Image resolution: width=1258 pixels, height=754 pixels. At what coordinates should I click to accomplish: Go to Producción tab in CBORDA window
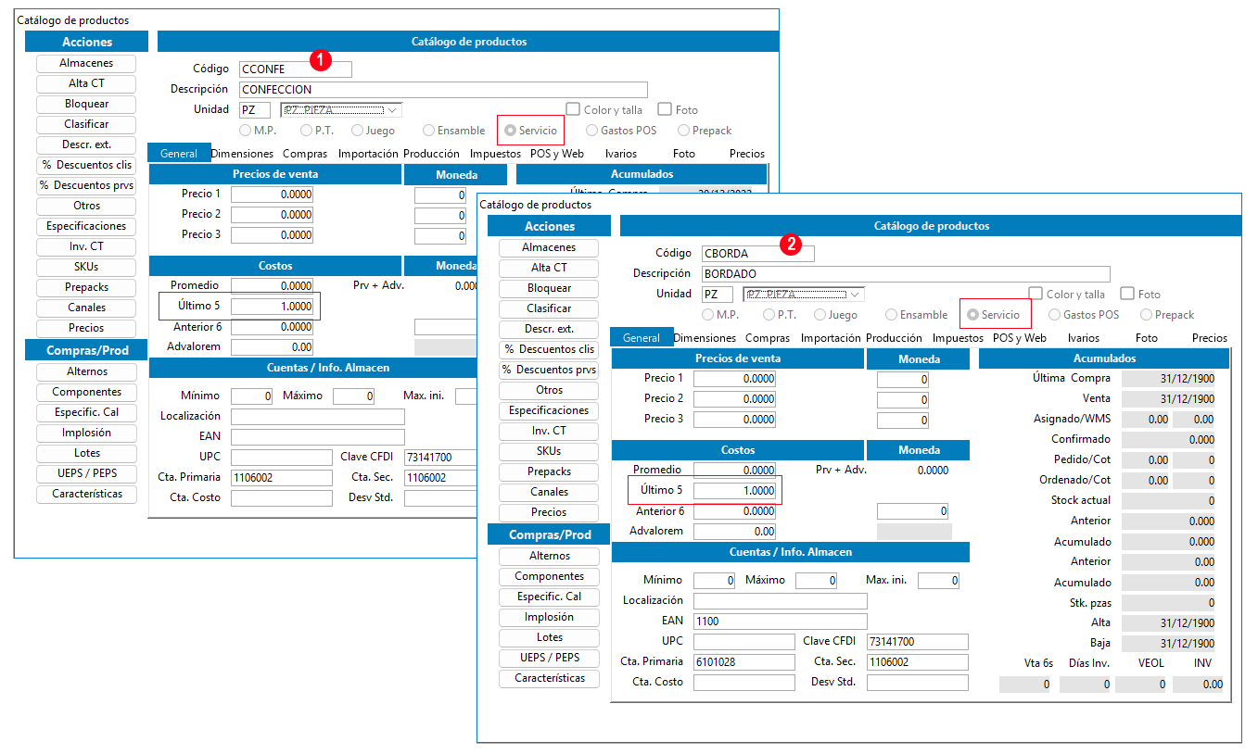tap(895, 338)
